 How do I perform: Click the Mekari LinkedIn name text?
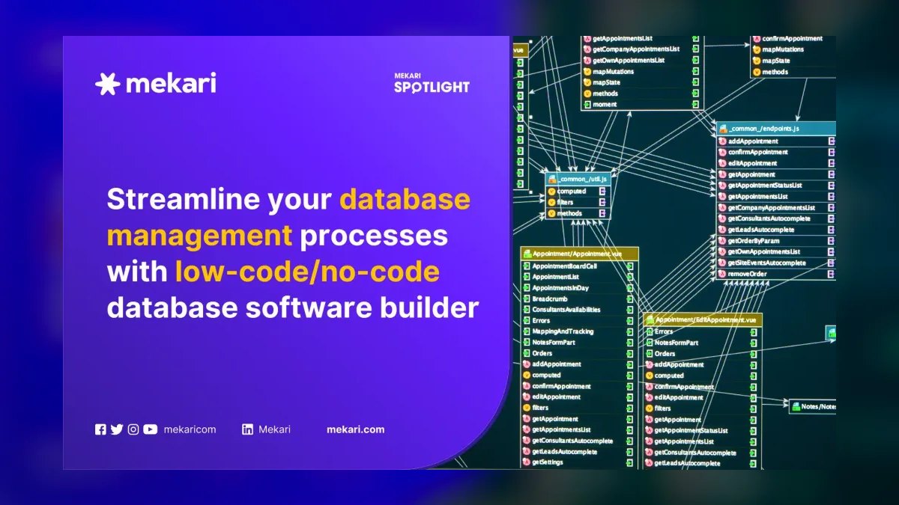(x=274, y=429)
